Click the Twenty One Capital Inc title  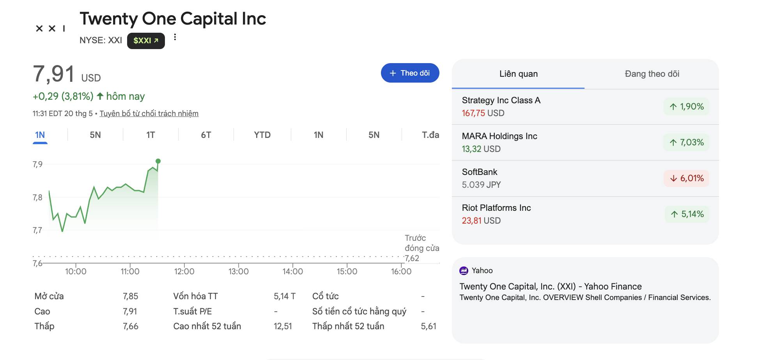pos(173,19)
